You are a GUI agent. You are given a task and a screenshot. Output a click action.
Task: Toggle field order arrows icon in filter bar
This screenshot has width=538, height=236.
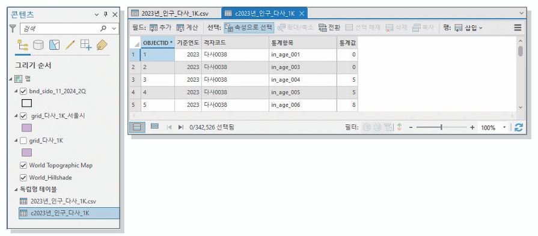[x=399, y=127]
